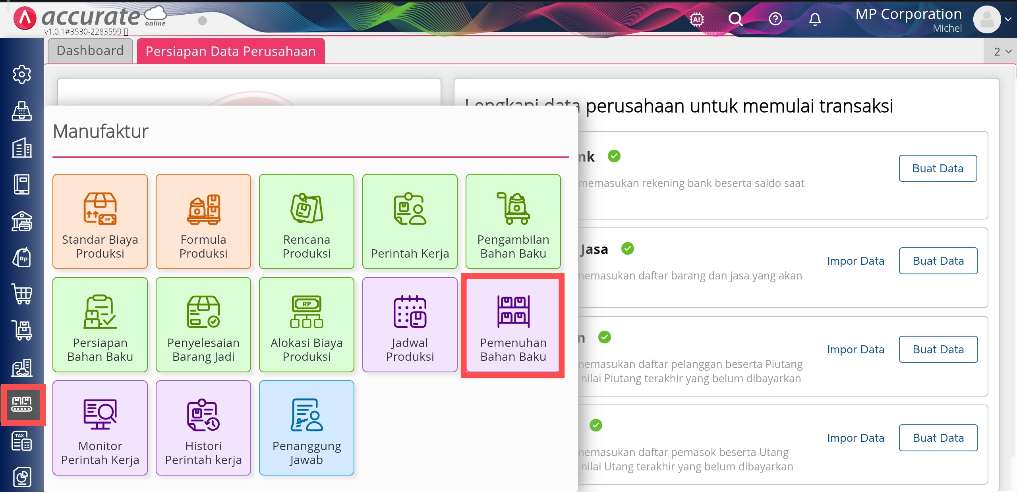
Task: Click Impor Data for Barang & Jasa
Action: click(855, 261)
